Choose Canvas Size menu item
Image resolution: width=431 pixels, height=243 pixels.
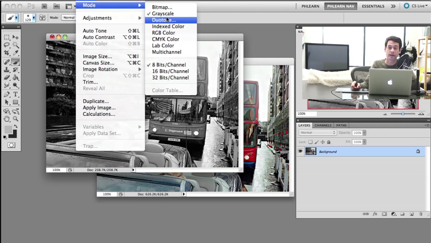tap(98, 63)
